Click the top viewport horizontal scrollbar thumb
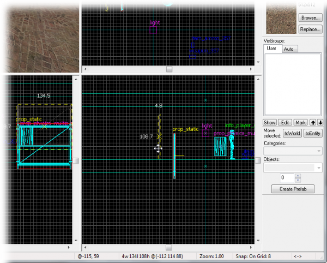327x263 pixels. [x=169, y=69]
